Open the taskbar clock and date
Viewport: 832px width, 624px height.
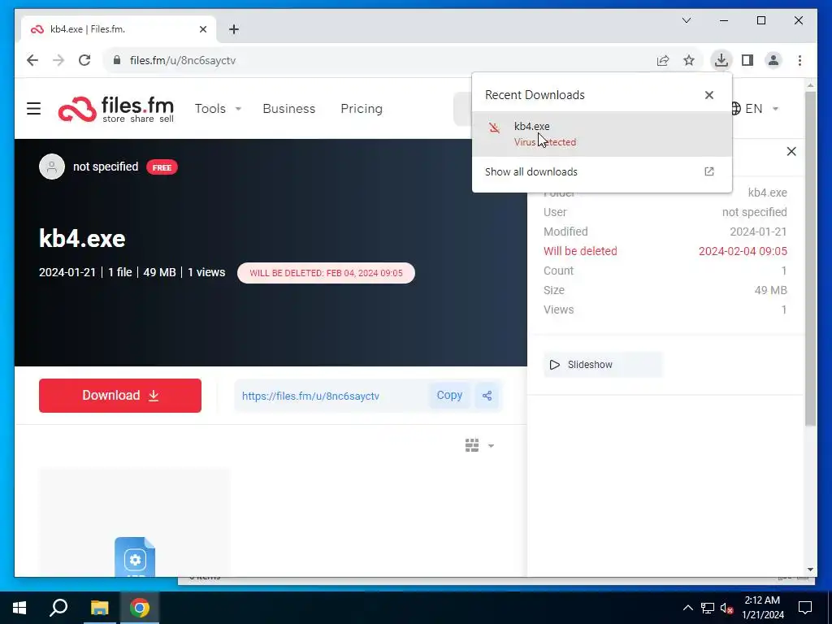762,608
